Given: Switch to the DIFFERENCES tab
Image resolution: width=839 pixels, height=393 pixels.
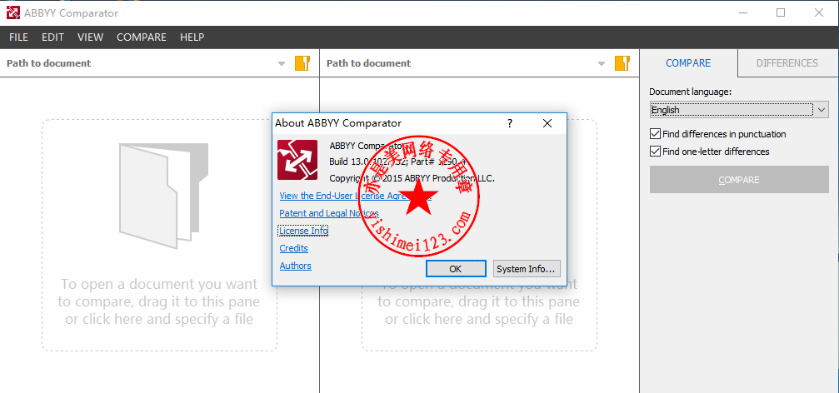Looking at the screenshot, I should click(x=787, y=63).
